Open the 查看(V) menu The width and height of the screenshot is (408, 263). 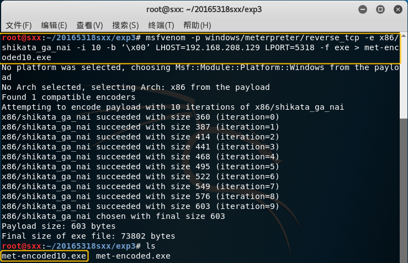point(89,25)
